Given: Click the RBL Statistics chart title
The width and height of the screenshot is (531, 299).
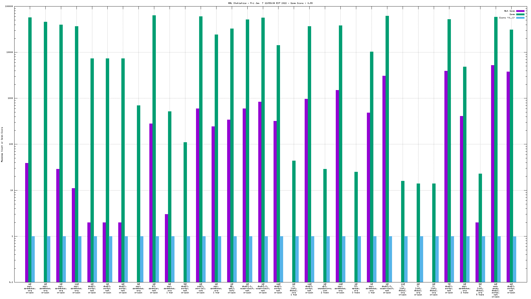Looking at the screenshot, I should coord(270,3).
